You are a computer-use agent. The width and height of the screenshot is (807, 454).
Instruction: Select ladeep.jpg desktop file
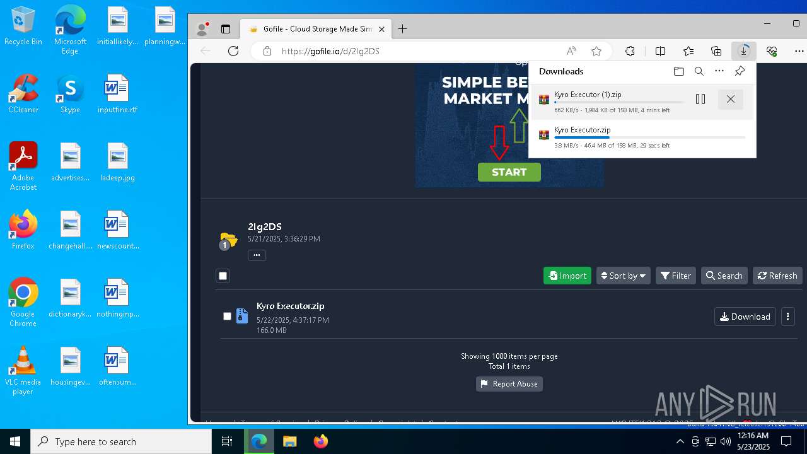(117, 163)
